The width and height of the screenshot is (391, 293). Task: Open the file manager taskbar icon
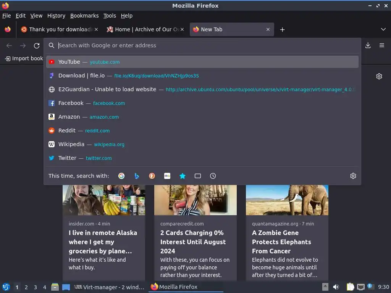click(55, 287)
